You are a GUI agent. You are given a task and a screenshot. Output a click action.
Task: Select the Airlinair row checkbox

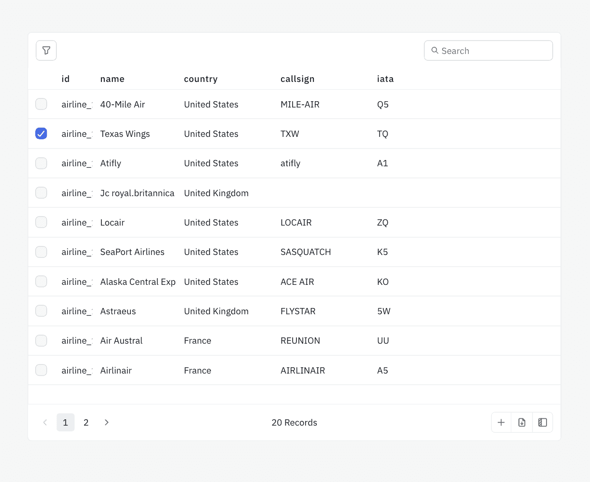click(x=42, y=370)
